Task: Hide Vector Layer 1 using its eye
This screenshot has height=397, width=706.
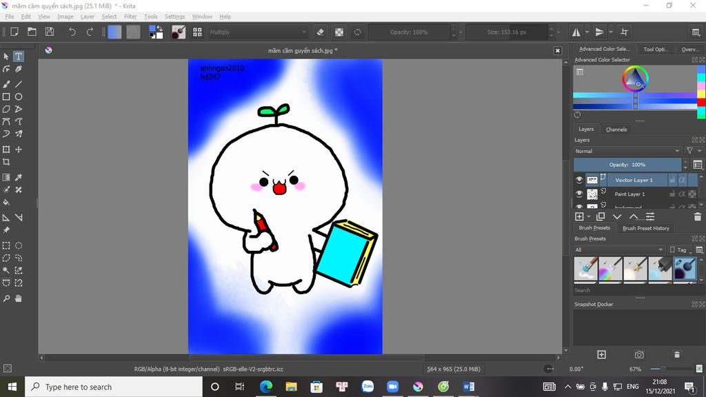Action: 579,180
